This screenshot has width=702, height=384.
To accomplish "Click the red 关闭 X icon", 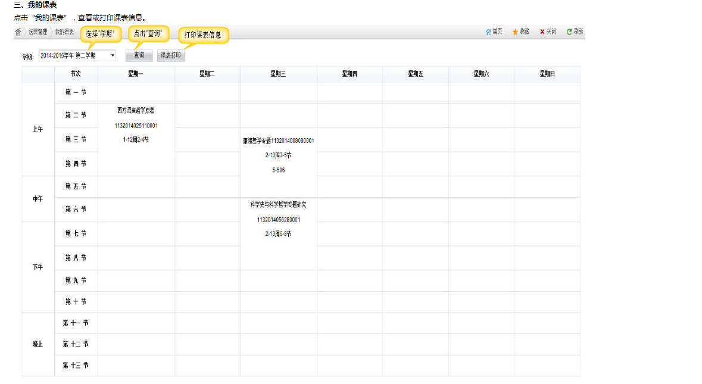I will click(542, 32).
